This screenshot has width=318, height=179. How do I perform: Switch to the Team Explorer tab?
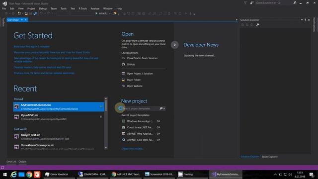tap(269, 157)
